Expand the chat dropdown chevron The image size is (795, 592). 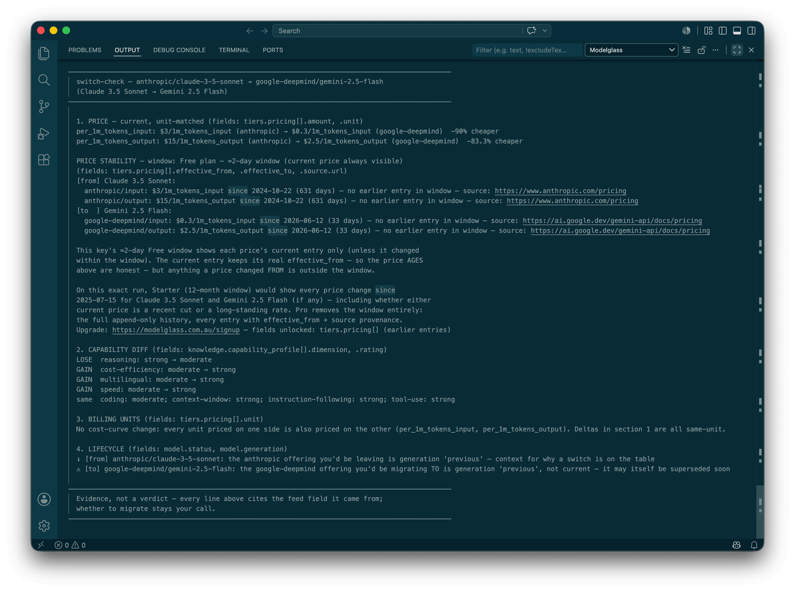click(x=545, y=31)
